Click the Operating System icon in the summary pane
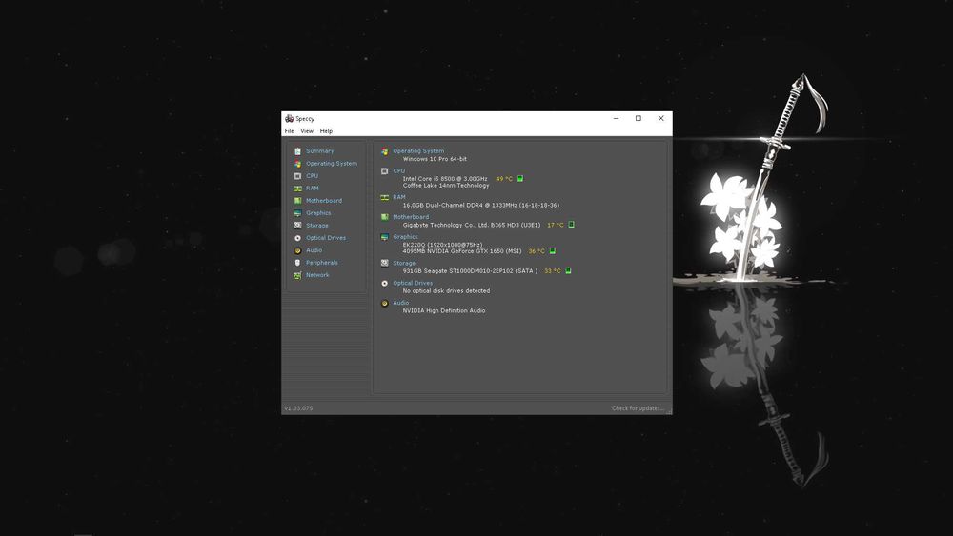 coord(385,151)
